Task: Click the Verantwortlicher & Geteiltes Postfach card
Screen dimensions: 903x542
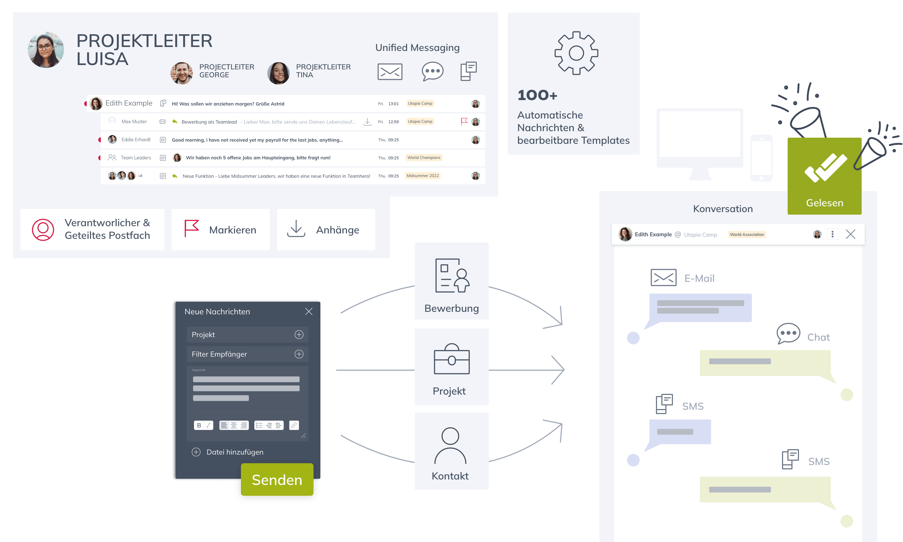Action: click(x=92, y=229)
